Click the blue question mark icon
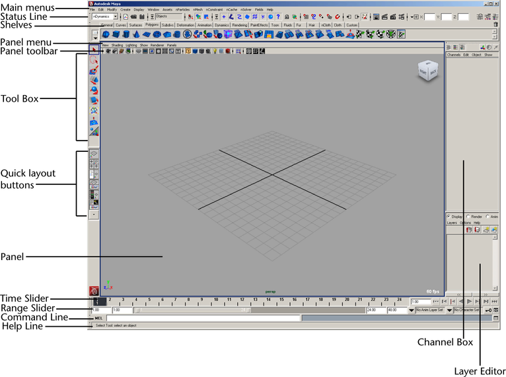 (278, 17)
